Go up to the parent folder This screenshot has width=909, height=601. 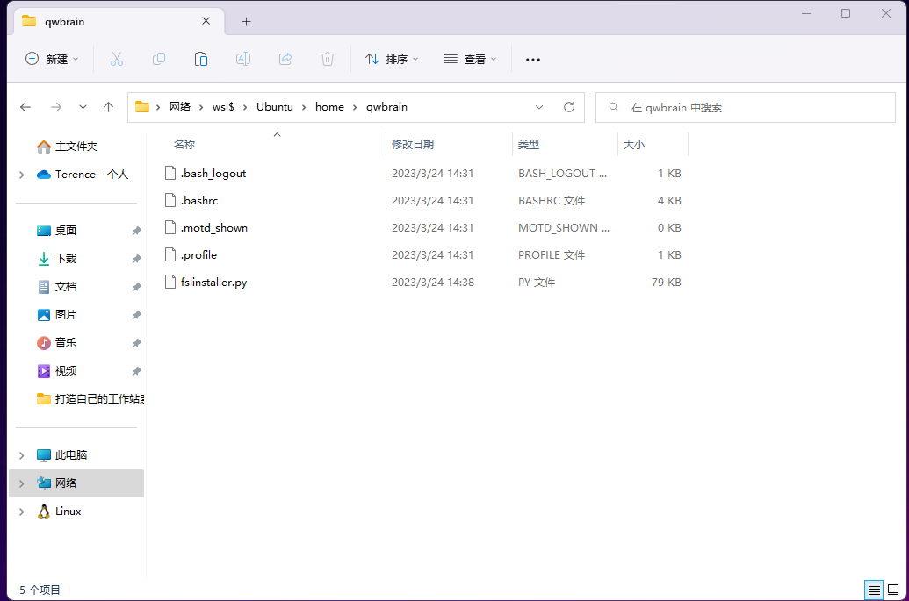click(x=108, y=106)
